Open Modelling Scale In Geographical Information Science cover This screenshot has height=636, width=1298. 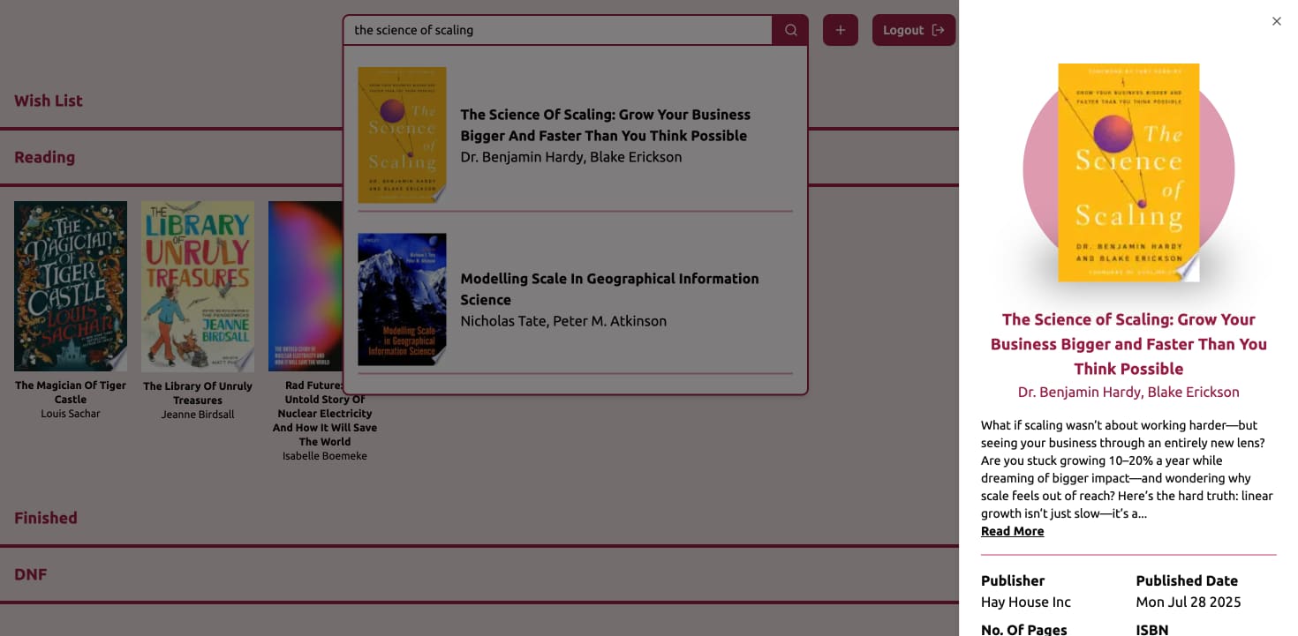click(x=402, y=299)
